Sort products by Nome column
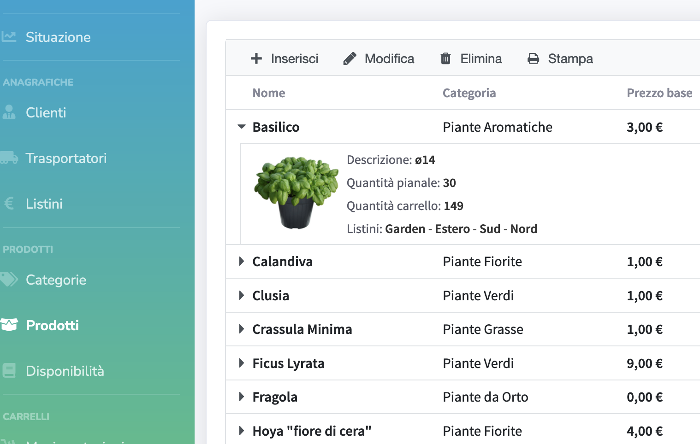 coord(269,93)
